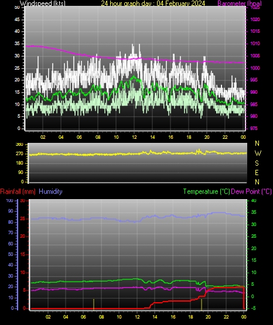Screen dimensions: 273x325
Task: Click the 20 hour tick on wind graph
Action: (x=207, y=137)
